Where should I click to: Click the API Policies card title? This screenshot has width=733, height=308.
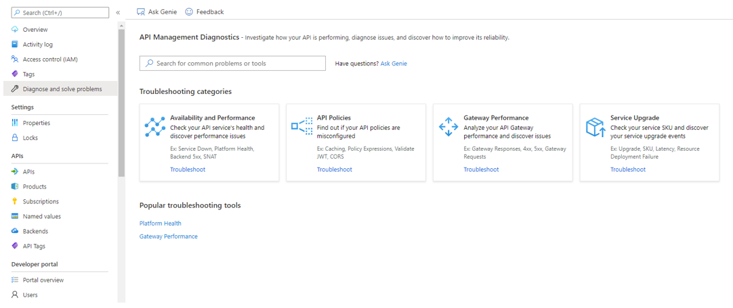[x=334, y=118]
